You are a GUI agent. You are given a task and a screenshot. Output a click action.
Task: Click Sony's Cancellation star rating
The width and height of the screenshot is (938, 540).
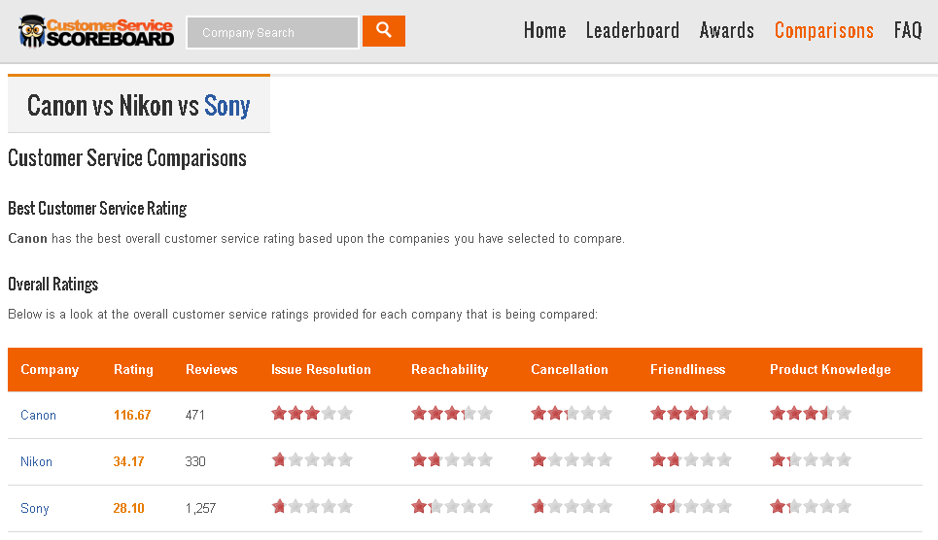click(572, 507)
